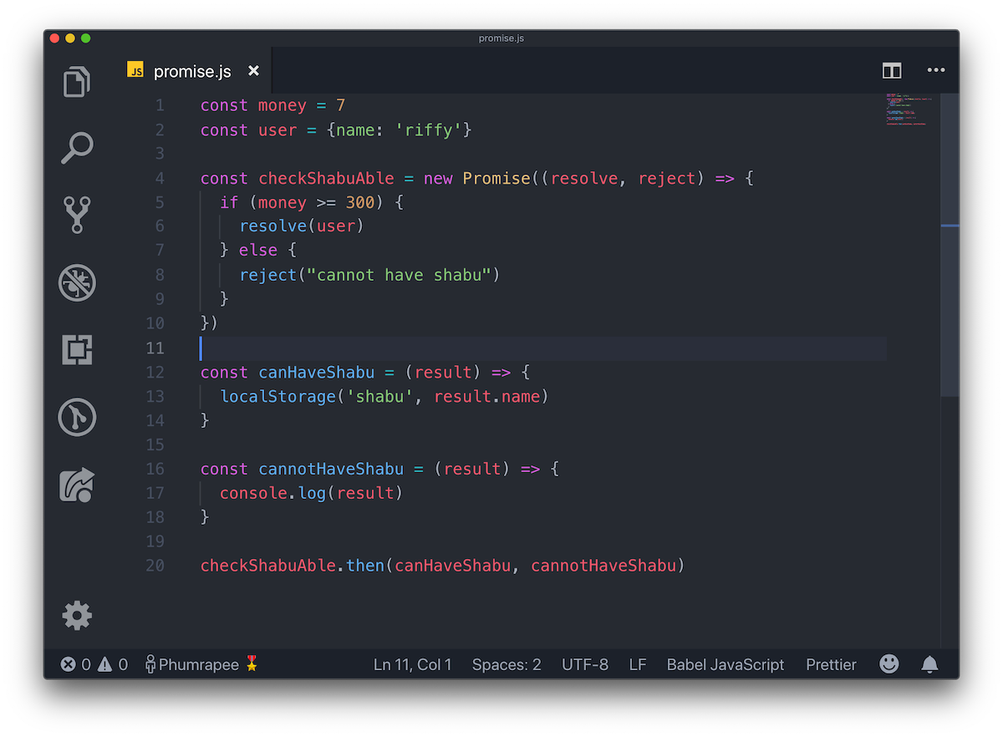Click cannotHaveShabu on line 16
Viewport: 1003px width, 737px height.
coord(331,469)
